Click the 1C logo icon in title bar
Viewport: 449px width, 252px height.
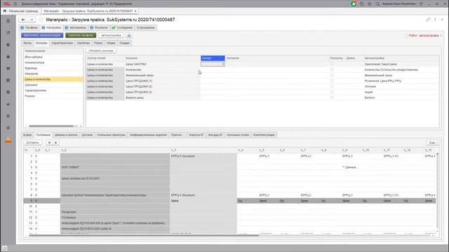(6, 4)
